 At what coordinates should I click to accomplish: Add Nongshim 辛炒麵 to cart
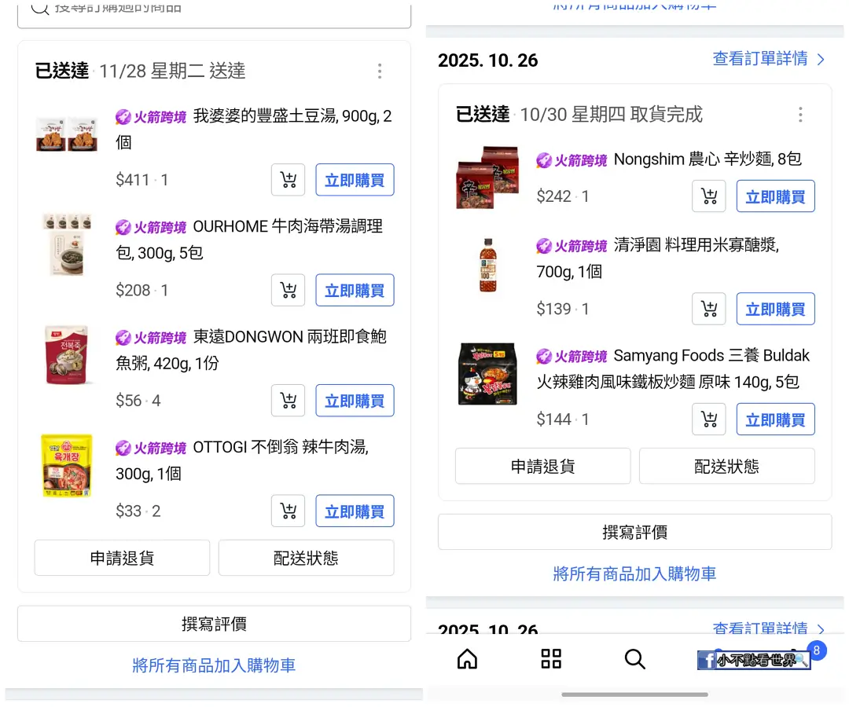(709, 196)
